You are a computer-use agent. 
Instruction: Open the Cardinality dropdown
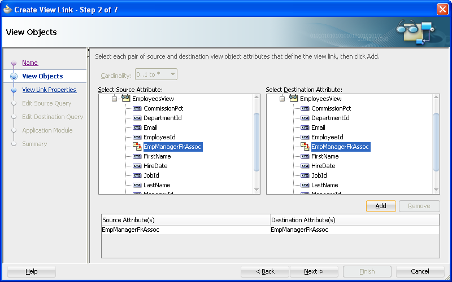tap(156, 74)
